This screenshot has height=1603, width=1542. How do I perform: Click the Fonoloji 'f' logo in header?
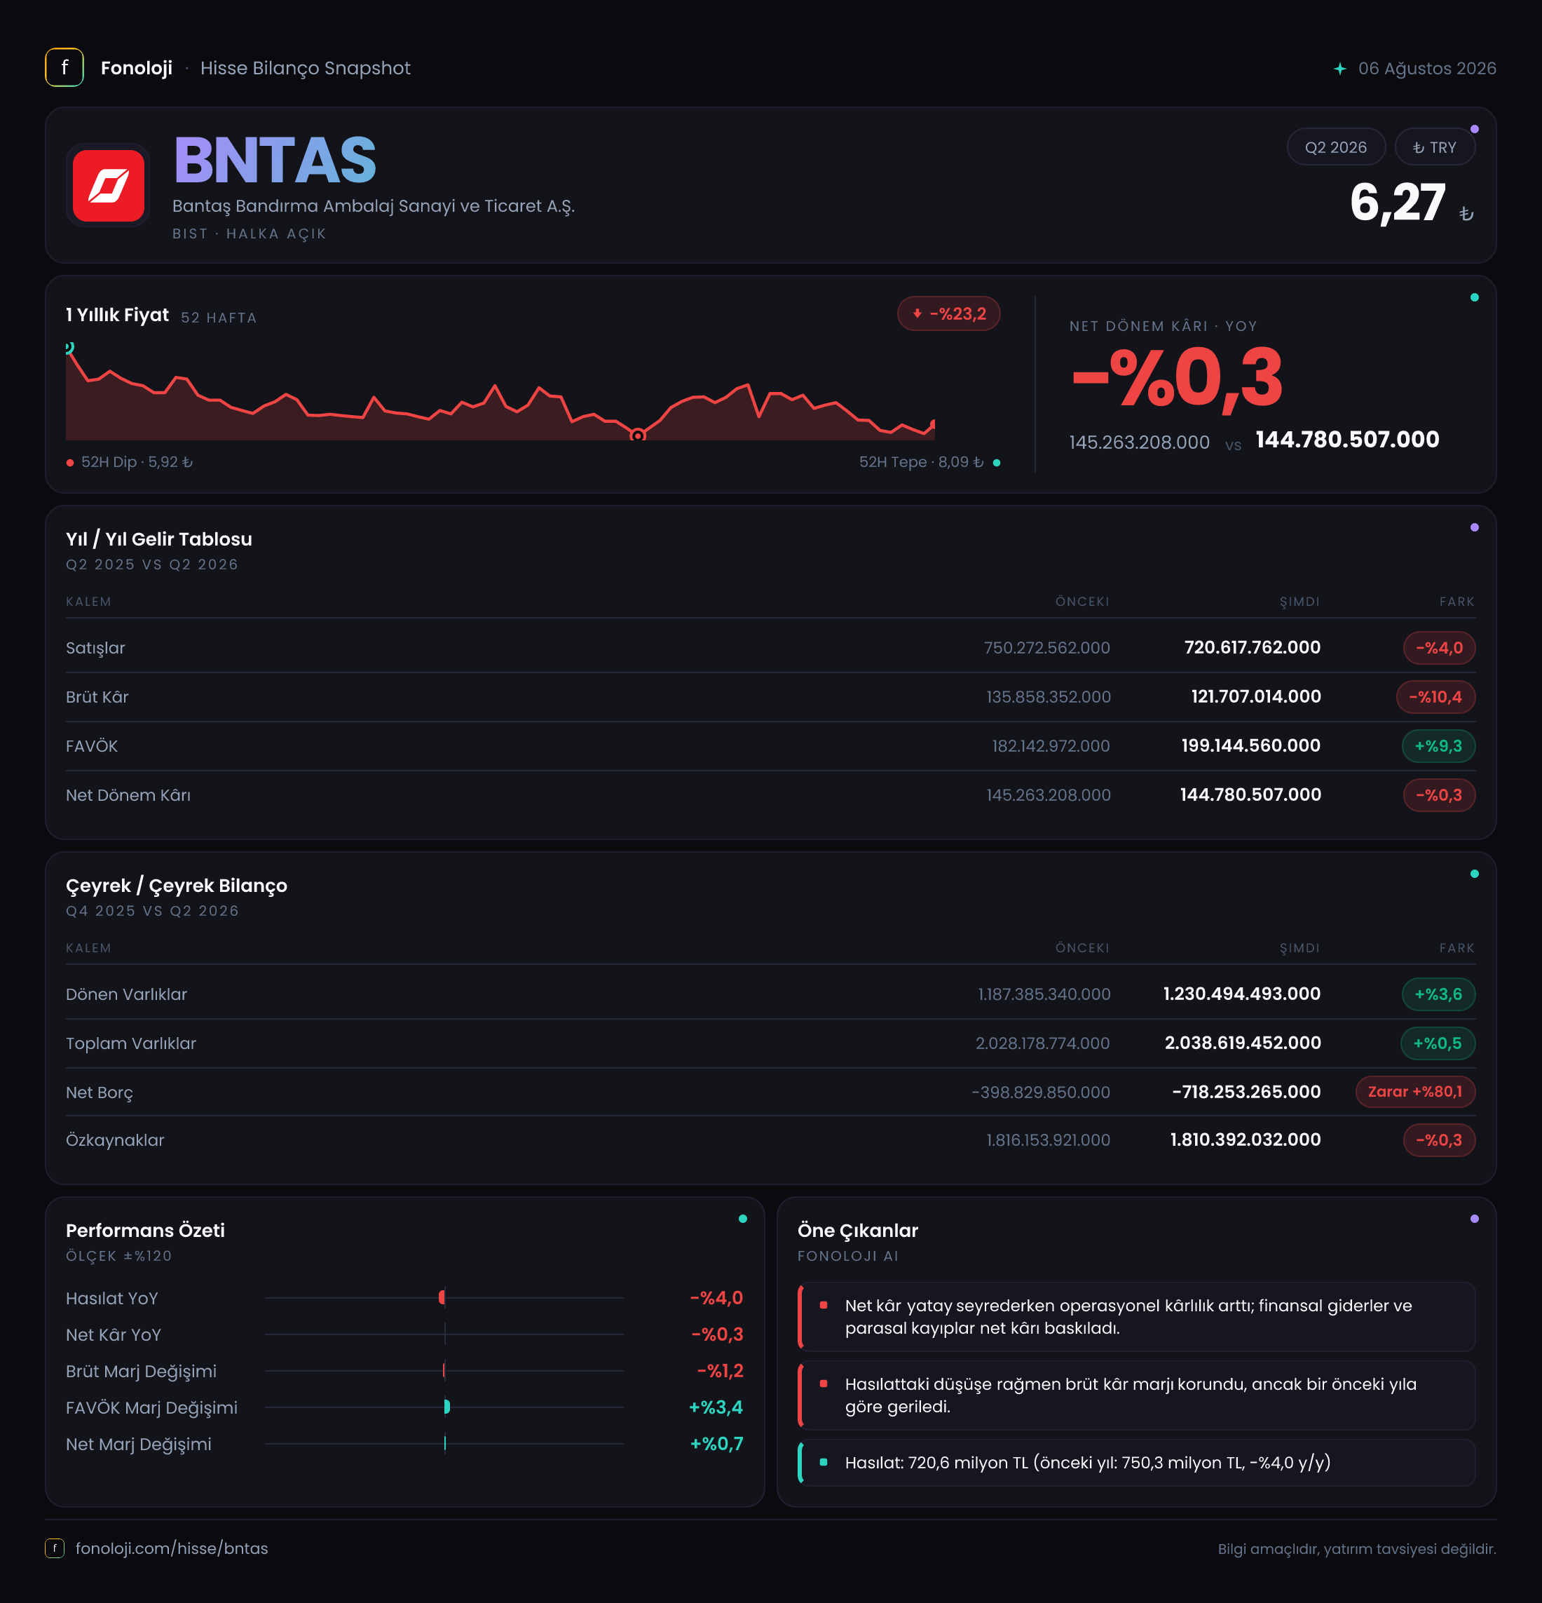64,68
